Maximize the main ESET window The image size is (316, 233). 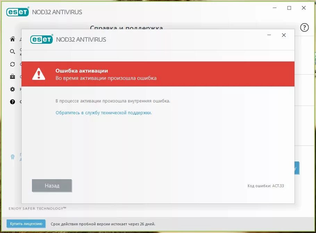[289, 8]
